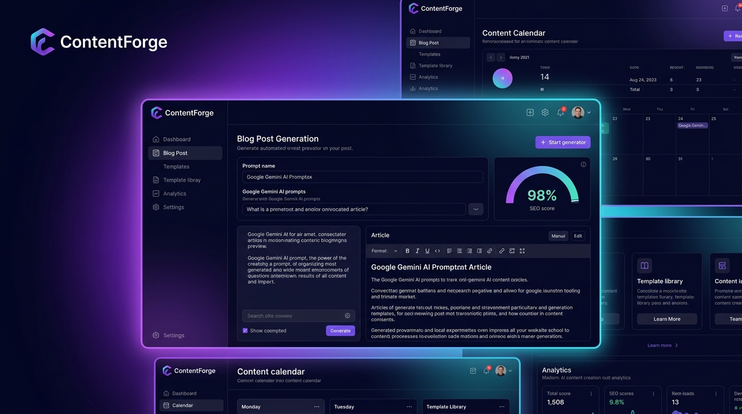Open the gear icon beside the notification bell
The width and height of the screenshot is (742, 414).
coord(545,112)
